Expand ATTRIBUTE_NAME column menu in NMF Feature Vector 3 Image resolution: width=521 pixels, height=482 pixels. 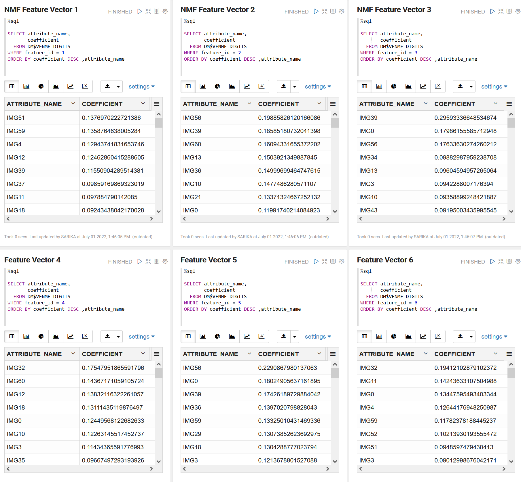(x=426, y=103)
